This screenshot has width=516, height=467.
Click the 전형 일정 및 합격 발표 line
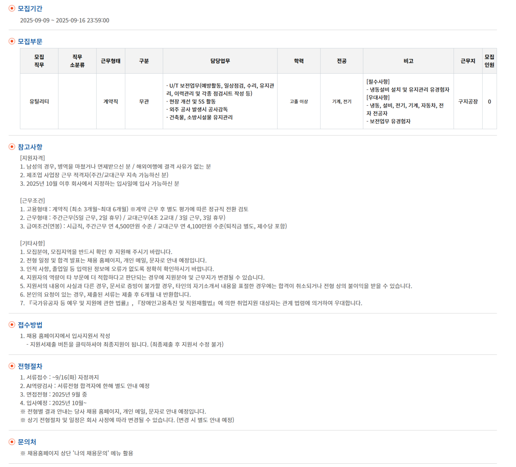(114, 260)
